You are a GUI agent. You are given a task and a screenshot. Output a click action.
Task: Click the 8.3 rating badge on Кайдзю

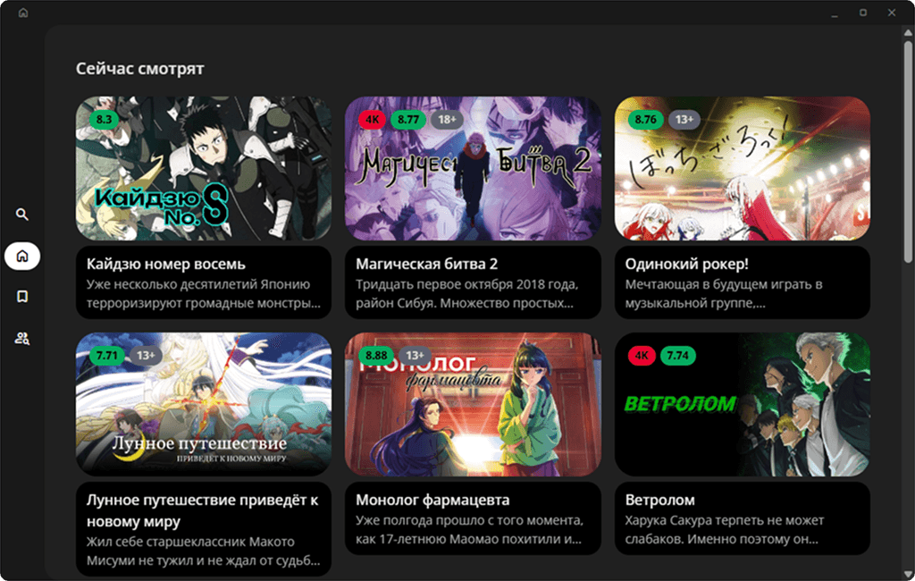click(104, 119)
